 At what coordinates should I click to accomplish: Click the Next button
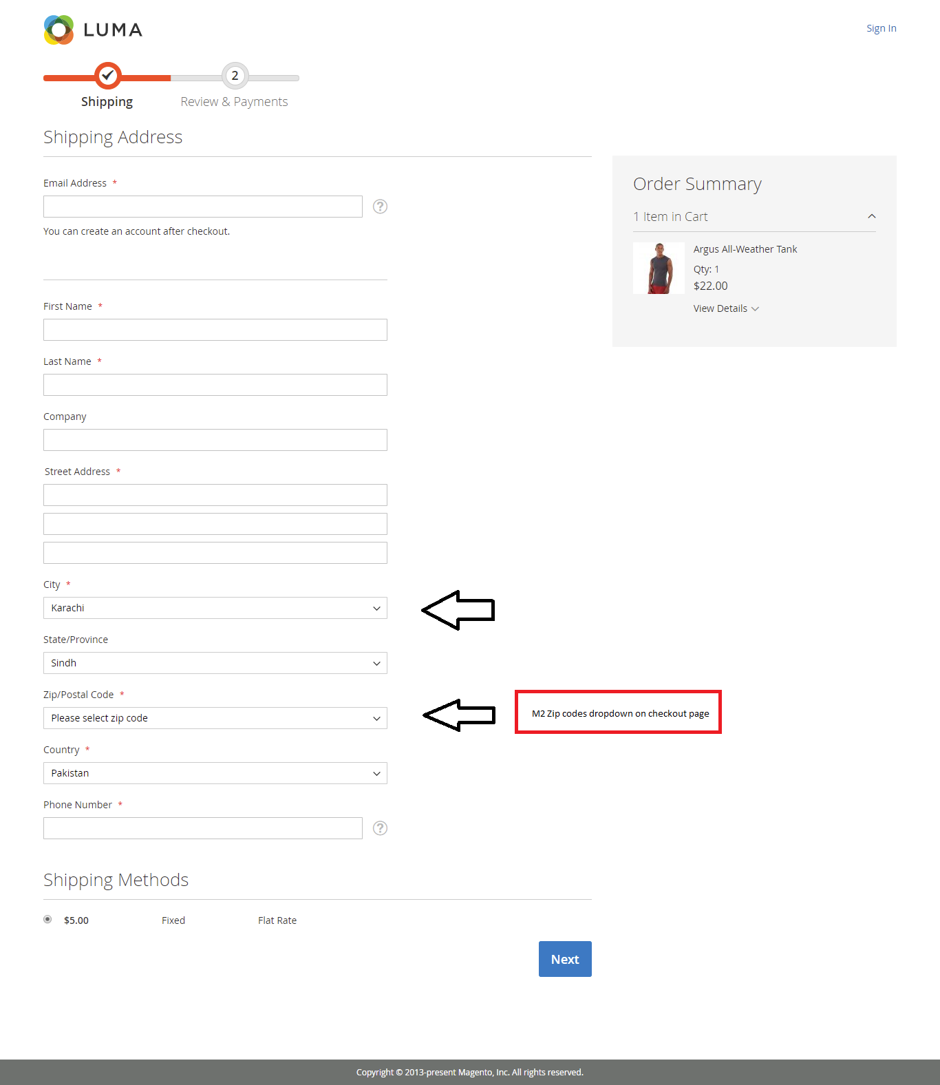tap(565, 959)
